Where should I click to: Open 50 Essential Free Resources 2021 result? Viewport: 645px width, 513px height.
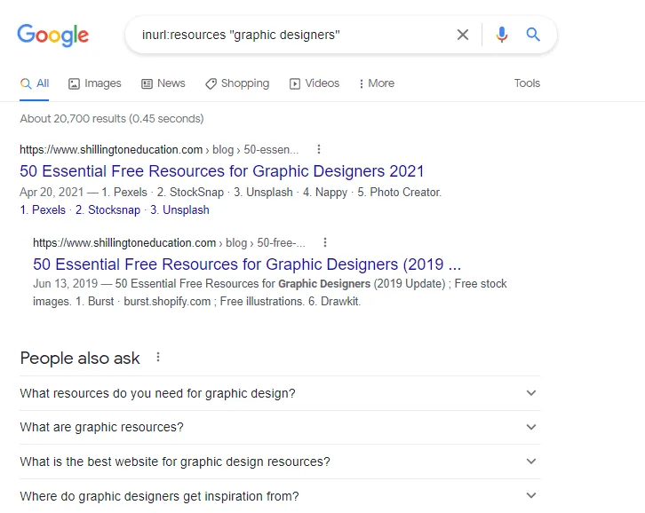222,171
